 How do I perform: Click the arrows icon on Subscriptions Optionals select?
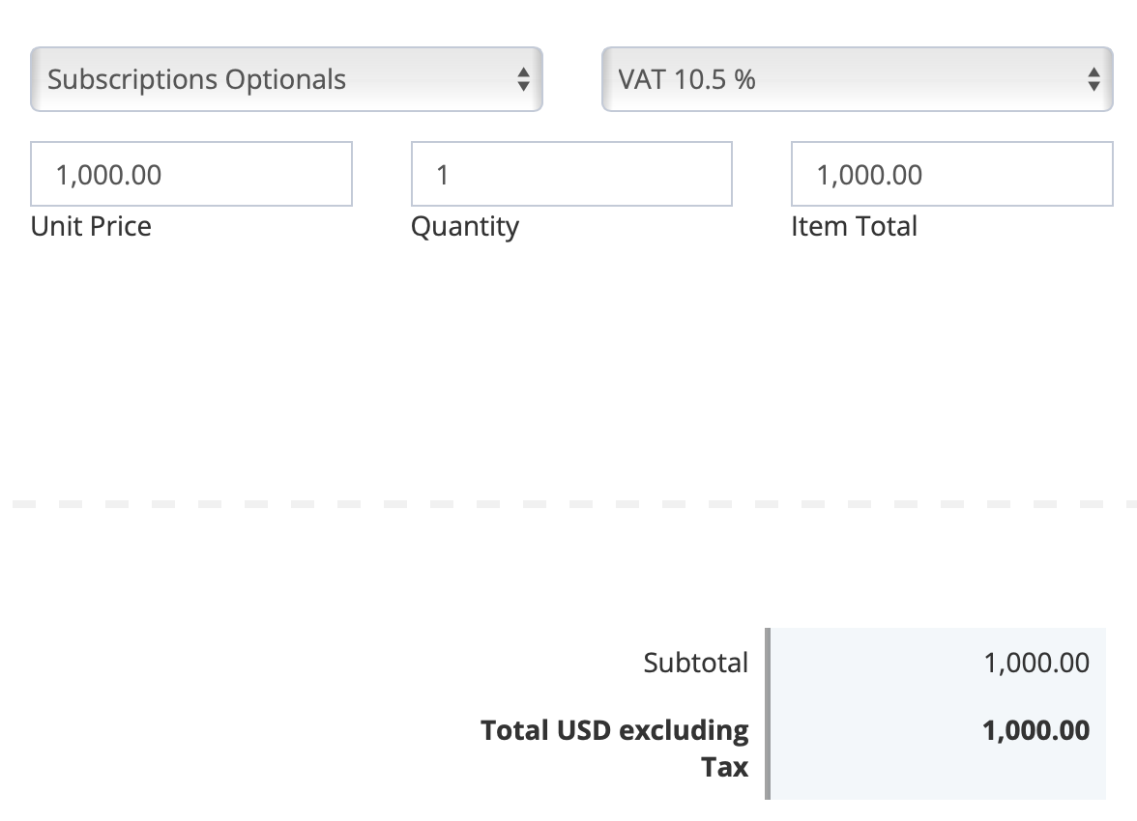[x=523, y=79]
